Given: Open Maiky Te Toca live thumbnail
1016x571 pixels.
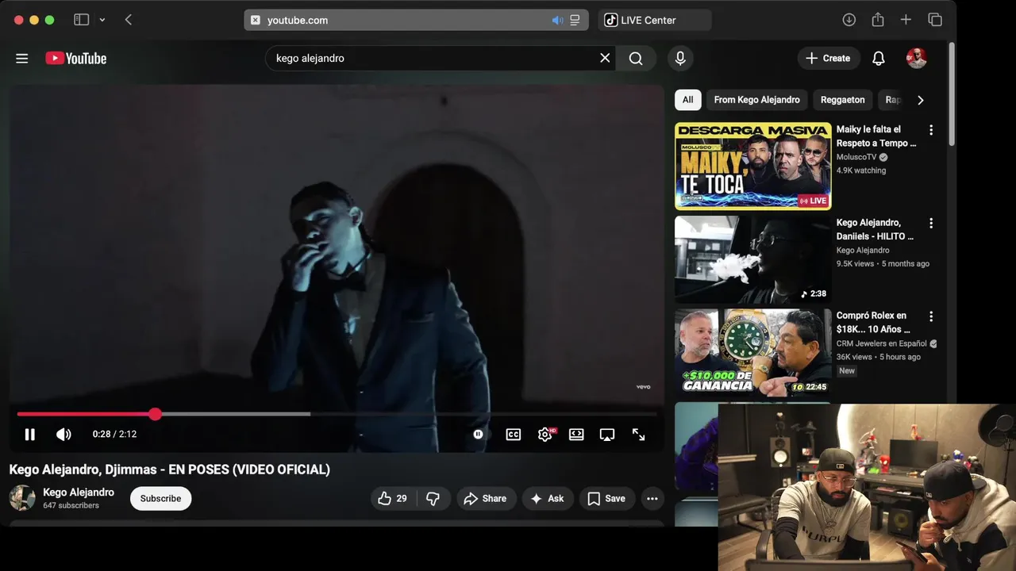Looking at the screenshot, I should coord(752,166).
